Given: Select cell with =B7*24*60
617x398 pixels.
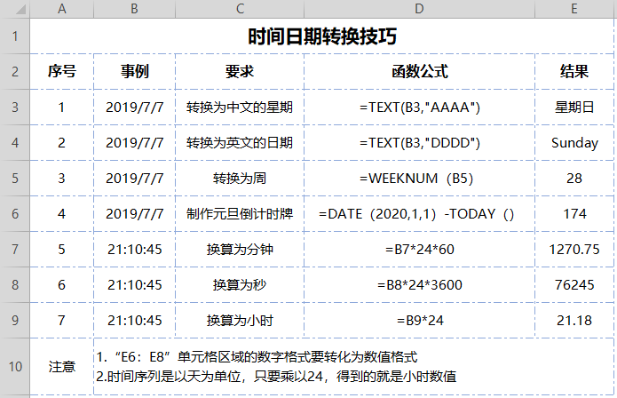Looking at the screenshot, I should [419, 249].
